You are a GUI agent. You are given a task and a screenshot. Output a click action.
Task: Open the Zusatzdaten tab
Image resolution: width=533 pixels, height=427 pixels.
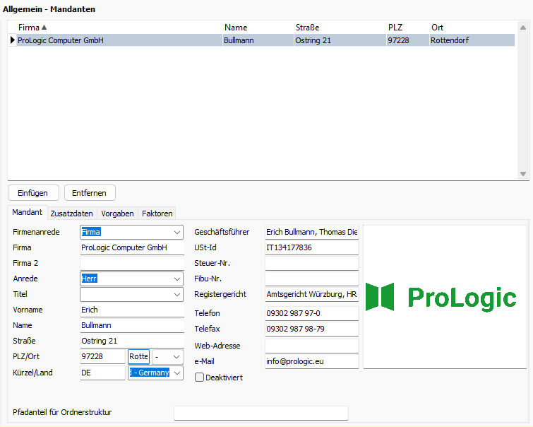(72, 213)
